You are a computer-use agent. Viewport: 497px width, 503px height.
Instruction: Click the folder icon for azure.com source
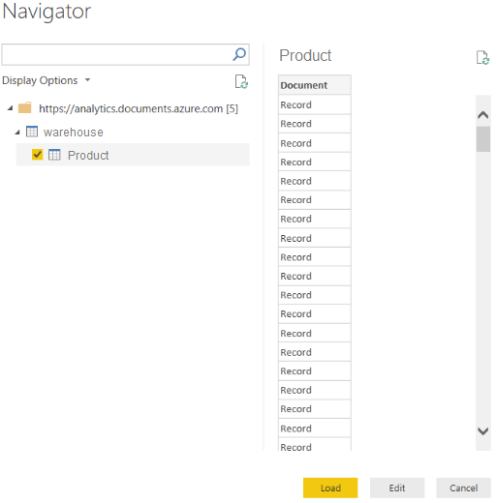point(25,107)
